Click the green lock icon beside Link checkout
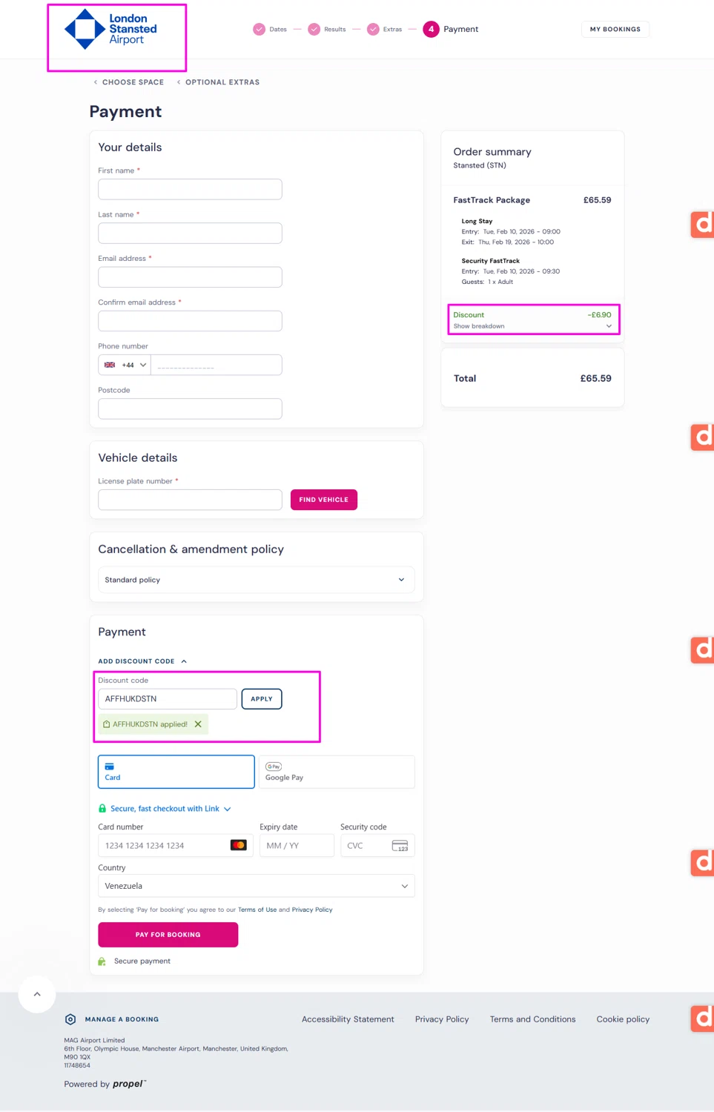This screenshot has height=1112, width=714. [102, 809]
